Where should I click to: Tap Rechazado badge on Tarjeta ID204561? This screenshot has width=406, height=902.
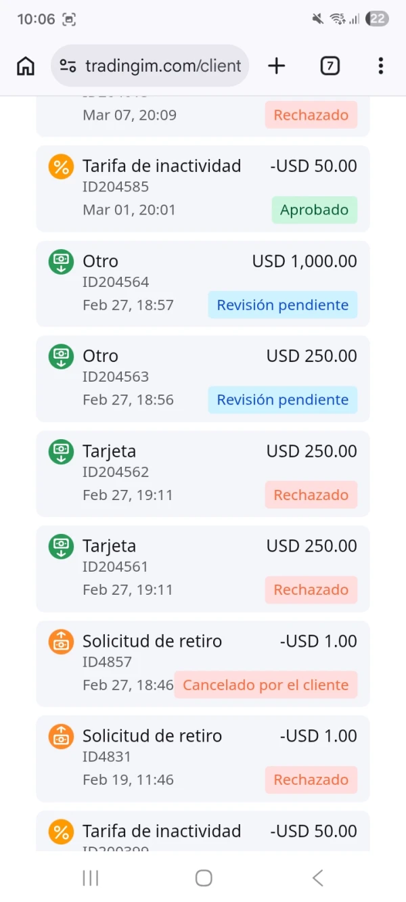[x=311, y=590]
